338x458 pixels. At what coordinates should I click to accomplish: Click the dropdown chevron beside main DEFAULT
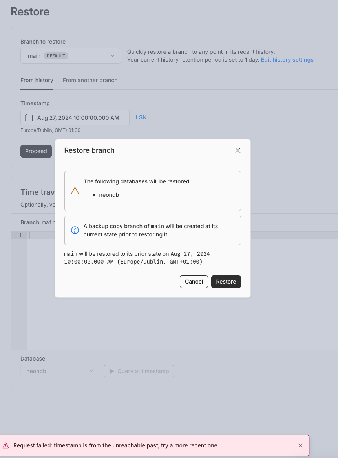point(113,56)
